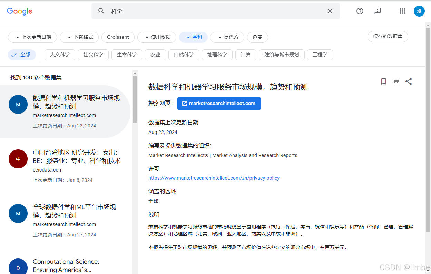The image size is (431, 274).
Task: Select the 农业 subject chip
Action: [155, 55]
